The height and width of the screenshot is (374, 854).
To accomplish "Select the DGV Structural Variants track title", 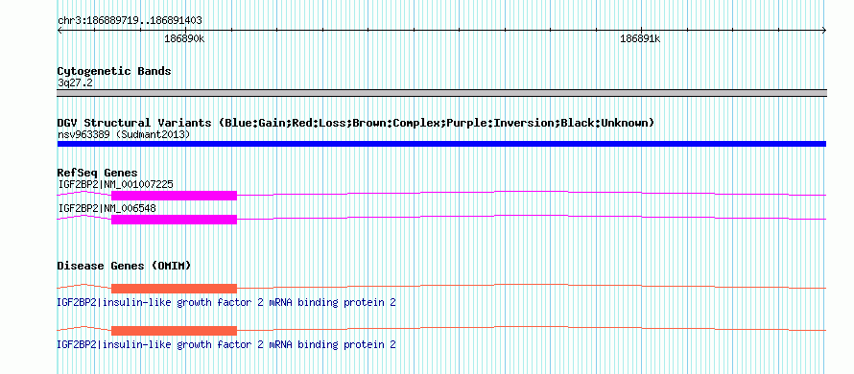I will pyautogui.click(x=355, y=123).
